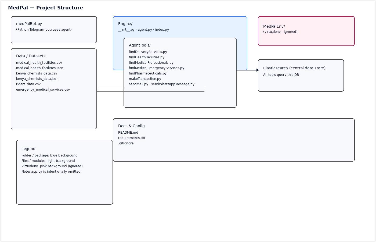The width and height of the screenshot is (376, 242).
Task: Select the 'MedPalEnv/' heading
Action: (x=274, y=26)
